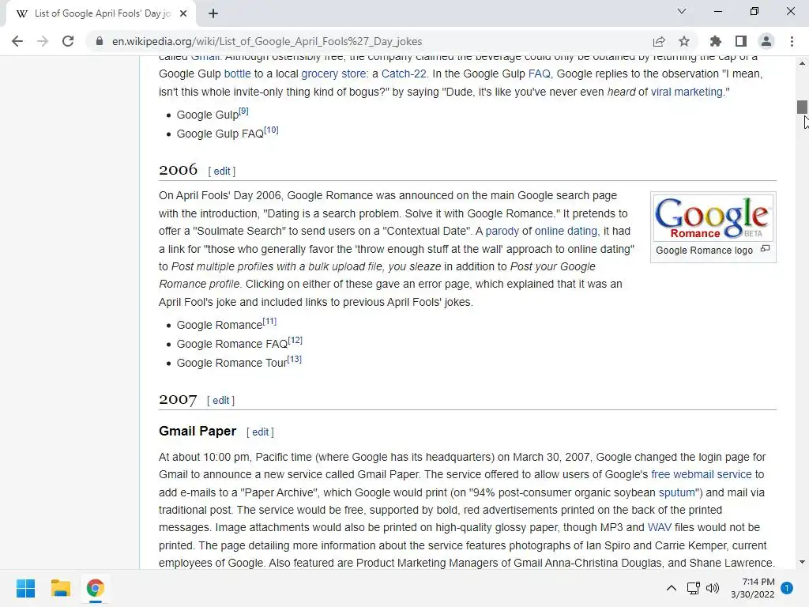The height and width of the screenshot is (607, 809).
Task: Open the Google Romance logo thumbnail
Action: point(713,217)
